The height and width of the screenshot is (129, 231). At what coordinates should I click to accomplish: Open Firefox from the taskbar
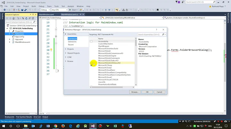63,126
